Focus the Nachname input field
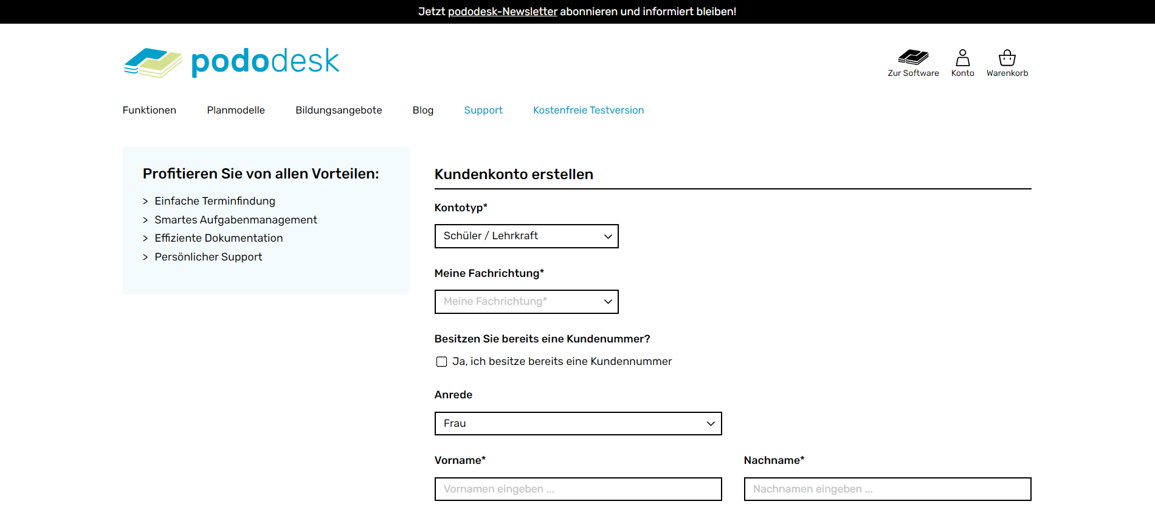The width and height of the screenshot is (1155, 521). tap(888, 489)
